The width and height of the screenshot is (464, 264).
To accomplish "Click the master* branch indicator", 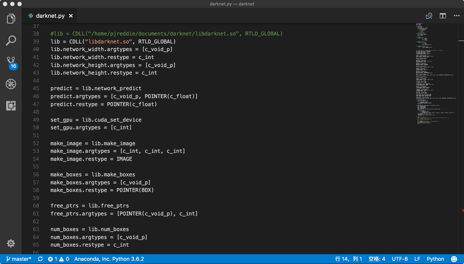I will [19, 259].
